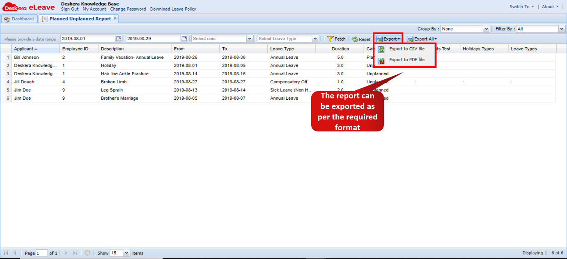Viewport: 567px width, 259px height.
Task: Open the date picker for the start date
Action: click(118, 38)
